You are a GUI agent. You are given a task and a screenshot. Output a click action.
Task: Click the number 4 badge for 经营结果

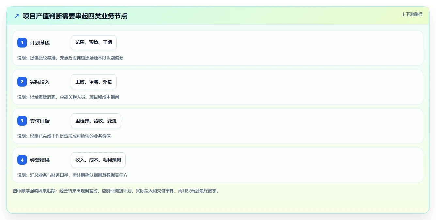click(x=22, y=160)
